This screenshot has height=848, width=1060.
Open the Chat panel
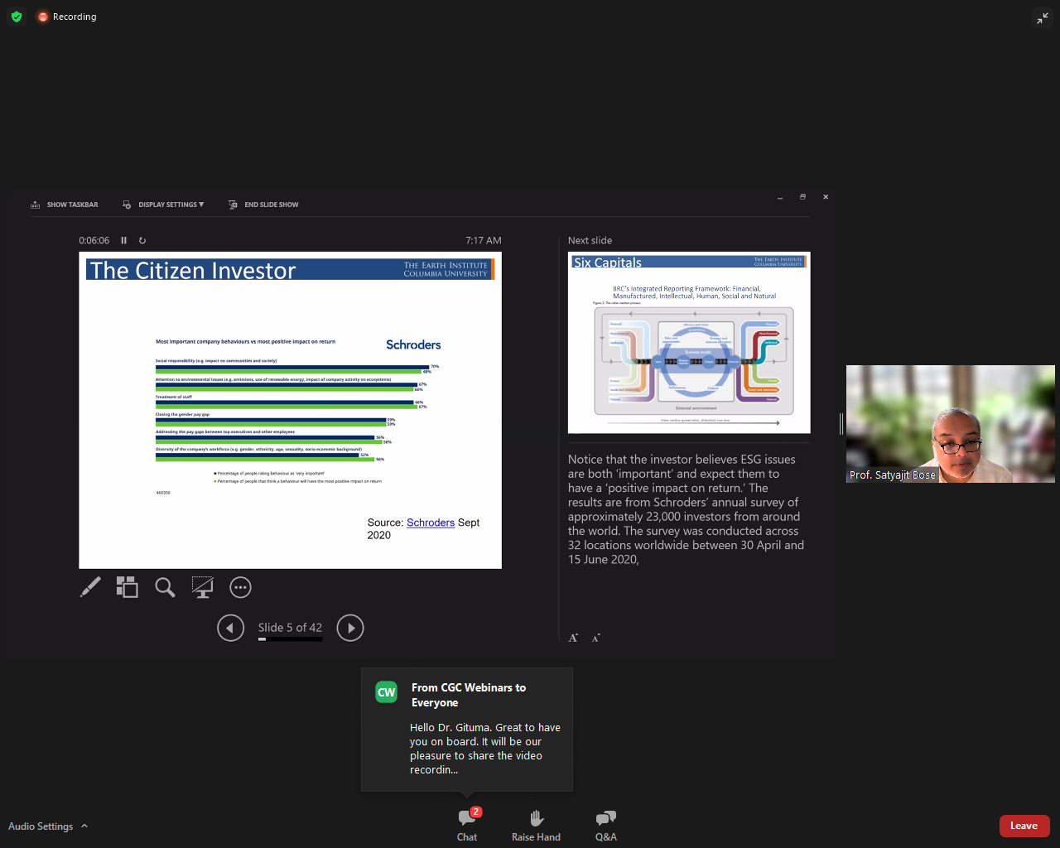point(467,825)
